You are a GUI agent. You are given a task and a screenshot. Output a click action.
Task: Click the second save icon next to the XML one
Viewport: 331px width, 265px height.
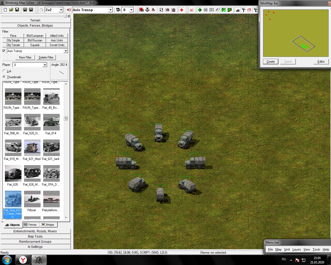(x=31, y=10)
